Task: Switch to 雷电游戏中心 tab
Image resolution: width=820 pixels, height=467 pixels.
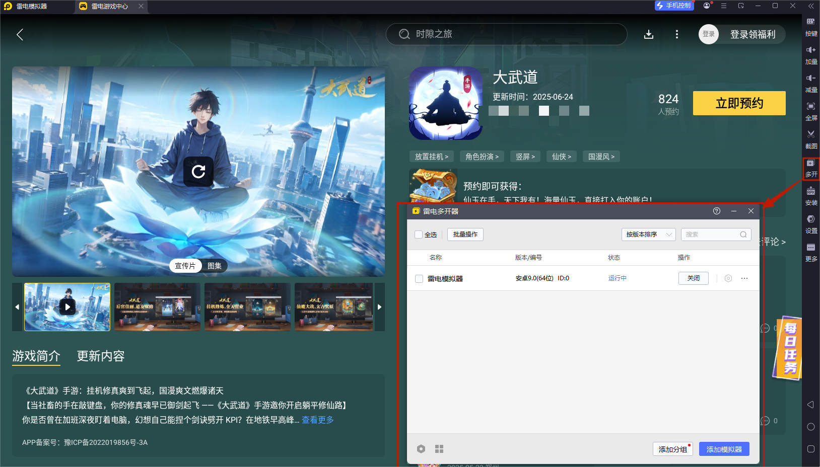Action: [110, 6]
